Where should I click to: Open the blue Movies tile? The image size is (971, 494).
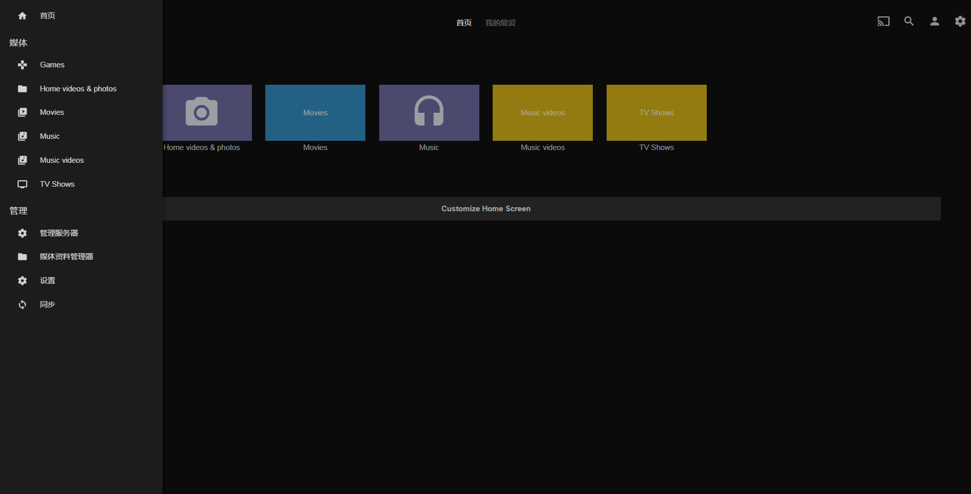pyautogui.click(x=315, y=113)
